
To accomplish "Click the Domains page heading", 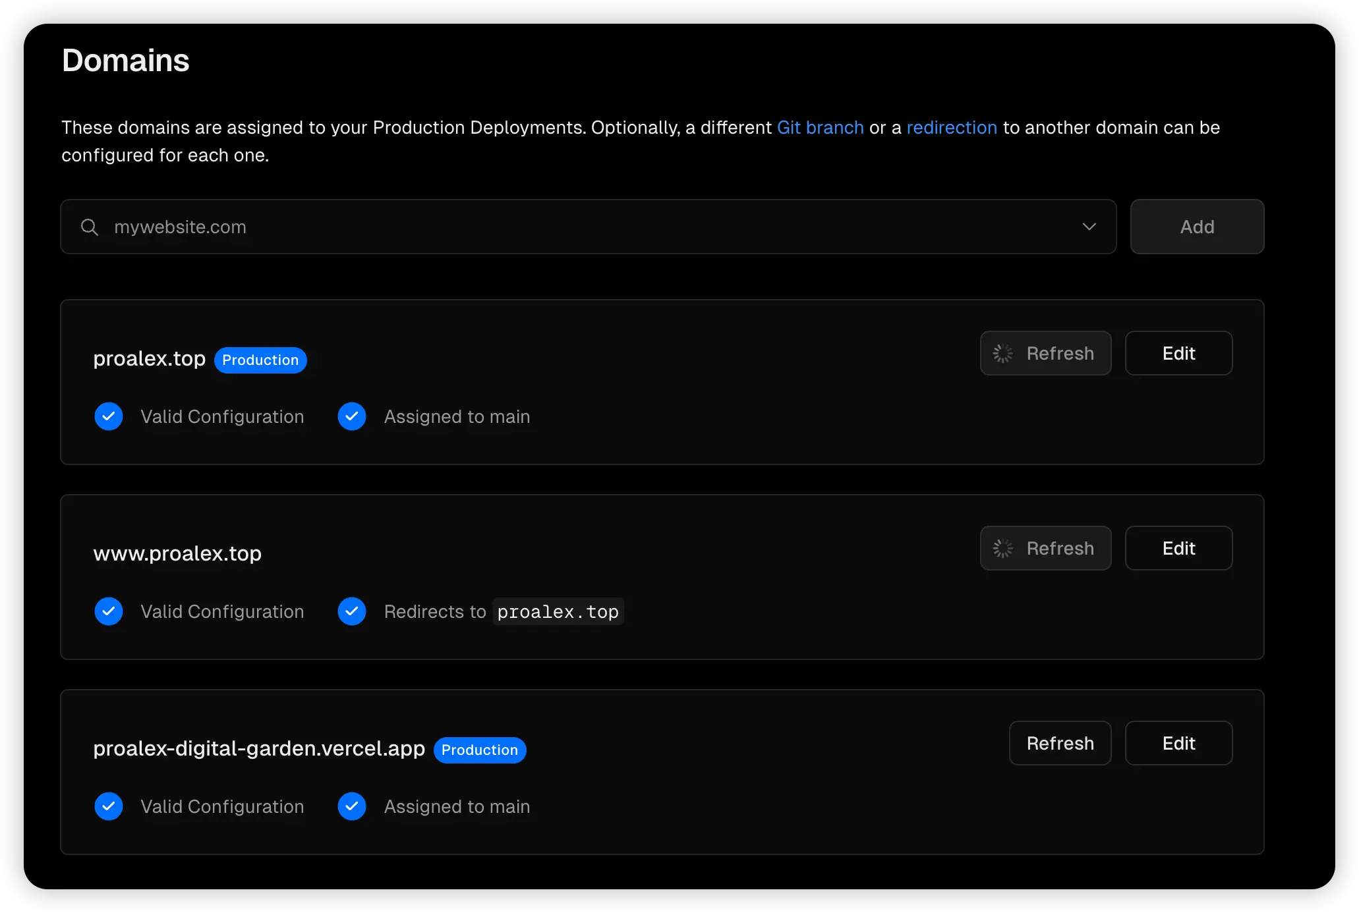I will pyautogui.click(x=125, y=61).
